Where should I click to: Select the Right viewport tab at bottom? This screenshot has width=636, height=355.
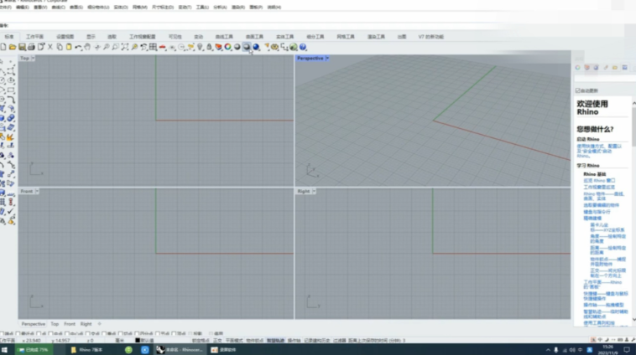86,324
